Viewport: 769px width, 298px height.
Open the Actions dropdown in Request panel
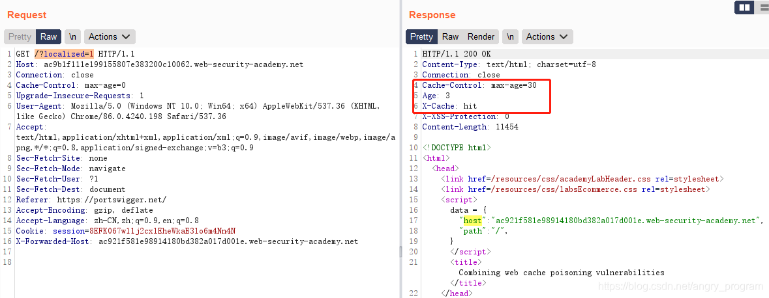[x=110, y=36]
